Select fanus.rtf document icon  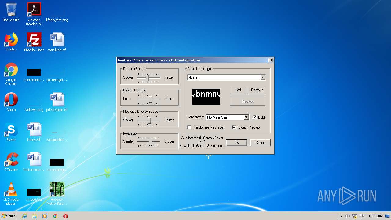point(34,132)
